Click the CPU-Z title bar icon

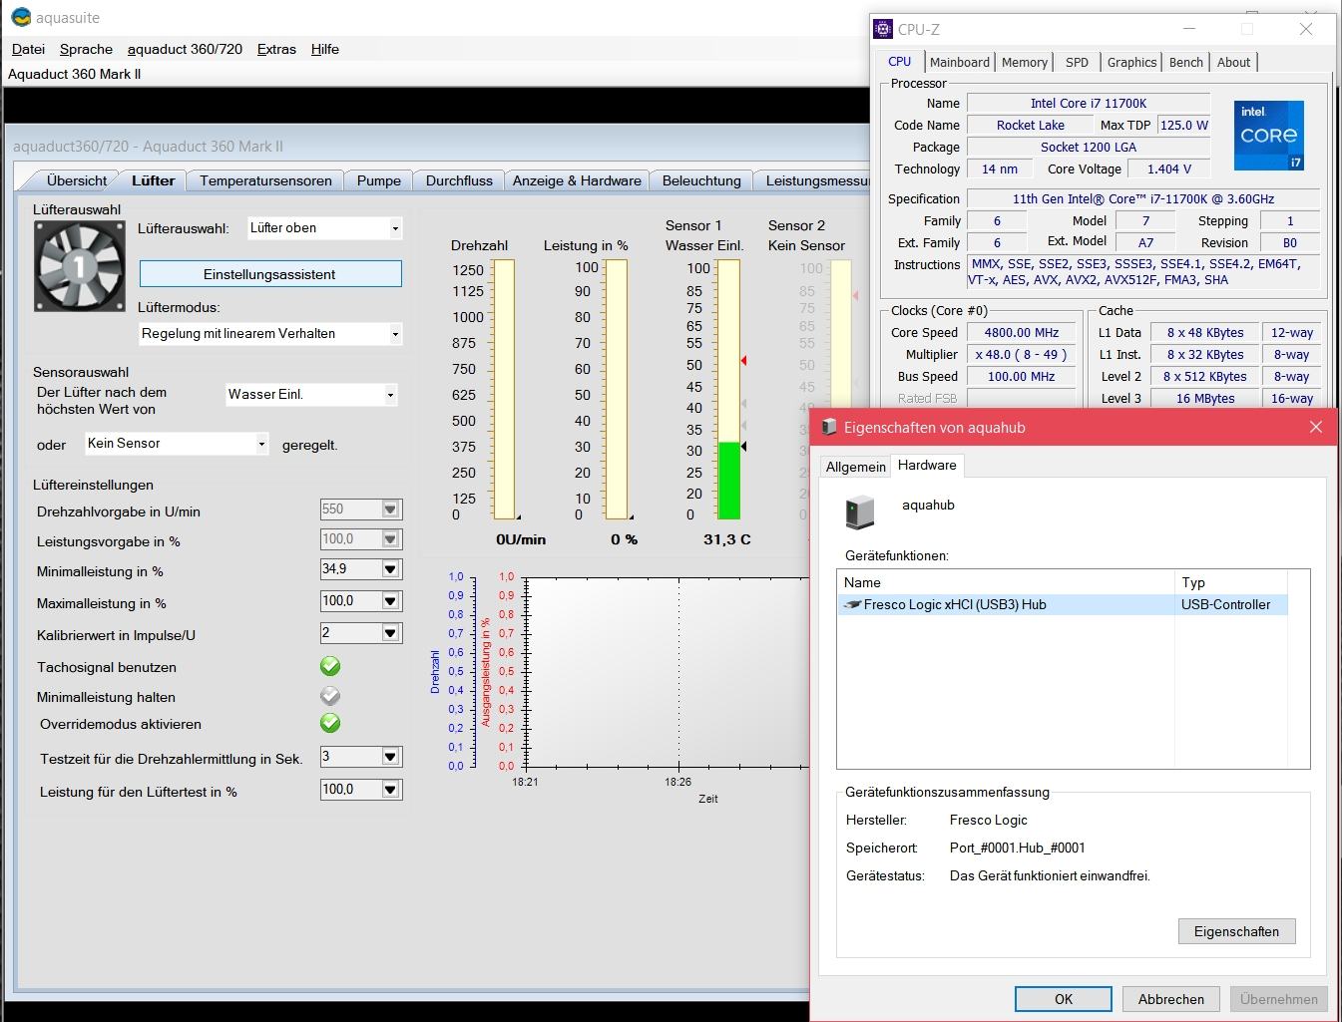click(x=884, y=29)
